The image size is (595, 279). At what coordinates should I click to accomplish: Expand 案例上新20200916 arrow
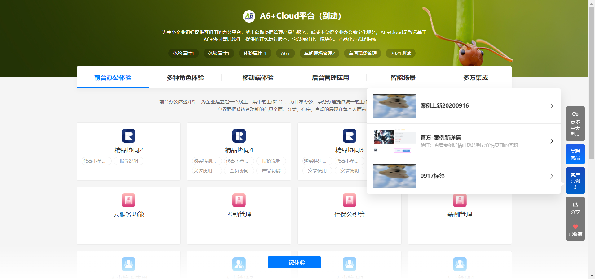tap(552, 106)
